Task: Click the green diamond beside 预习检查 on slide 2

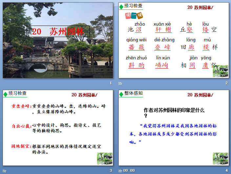Action: 121,6
